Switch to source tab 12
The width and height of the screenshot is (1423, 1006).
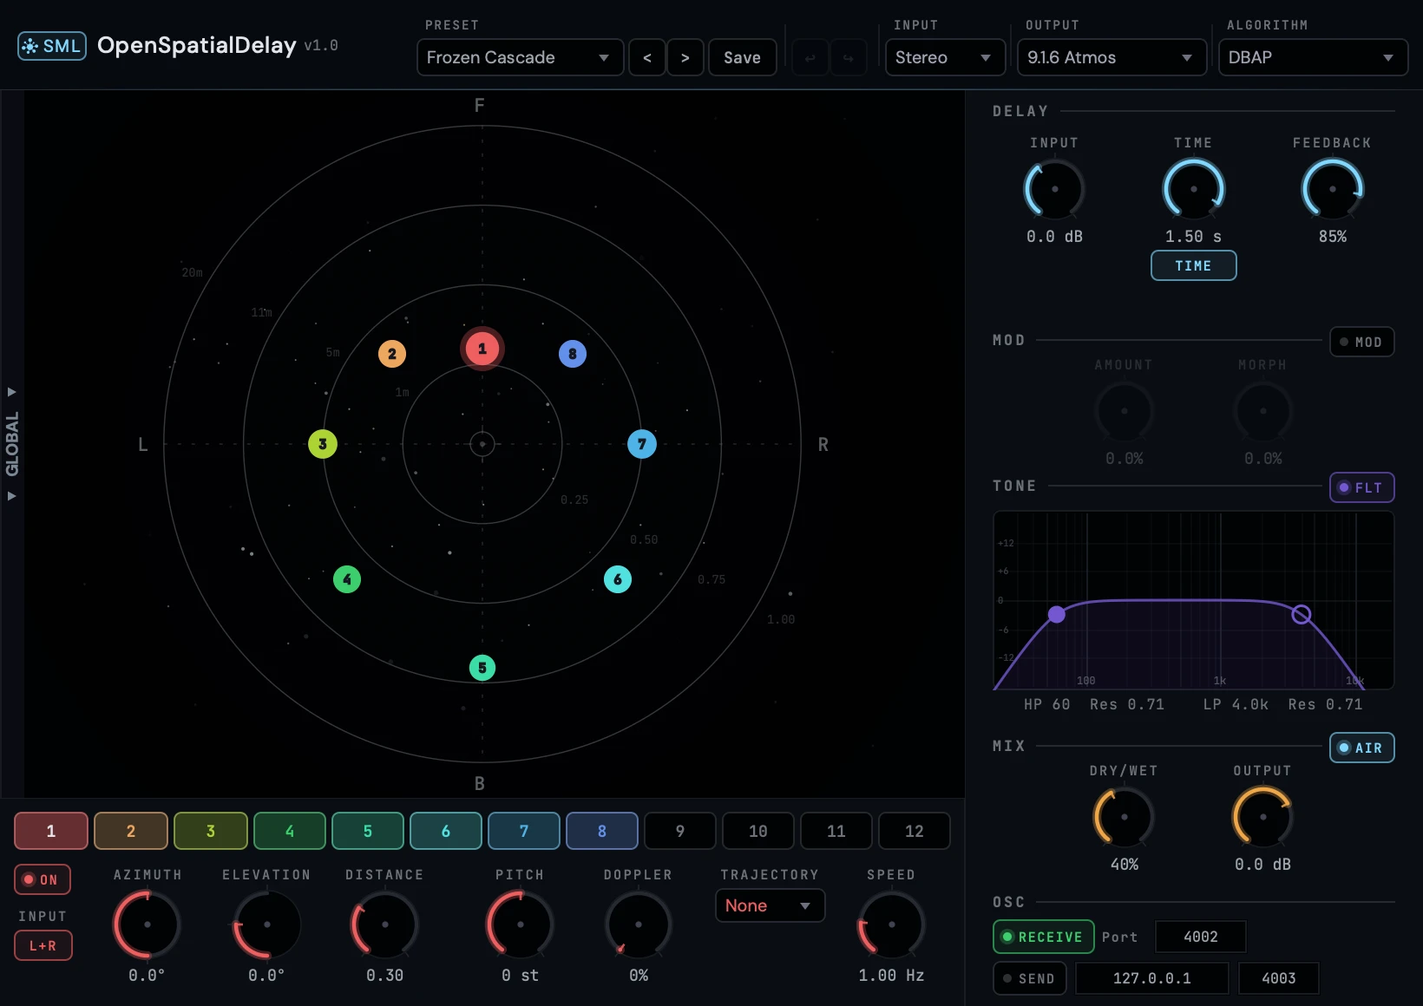coord(915,831)
